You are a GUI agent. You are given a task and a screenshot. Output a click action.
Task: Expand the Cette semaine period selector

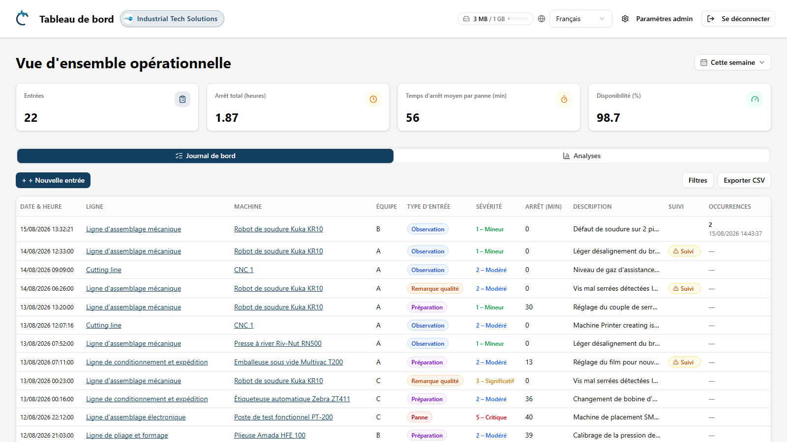[x=732, y=62]
